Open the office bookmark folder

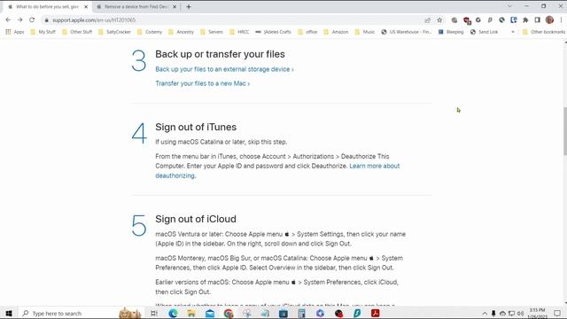307,32
